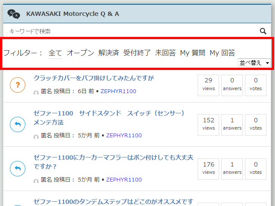Click the orange question mark status icon
Image resolution: width=275 pixels, height=206 pixels.
[x=18, y=85]
